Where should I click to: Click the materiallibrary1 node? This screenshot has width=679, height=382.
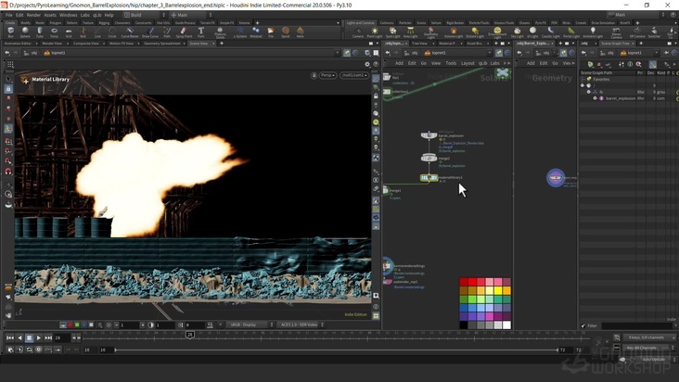pyautogui.click(x=429, y=178)
